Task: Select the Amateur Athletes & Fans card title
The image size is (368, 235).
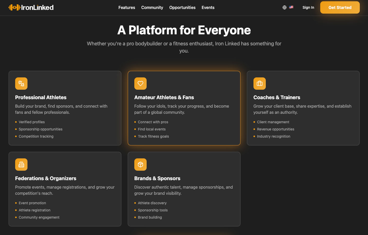Action: (164, 97)
